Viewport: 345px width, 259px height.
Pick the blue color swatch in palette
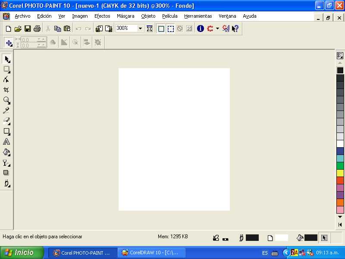click(x=340, y=151)
